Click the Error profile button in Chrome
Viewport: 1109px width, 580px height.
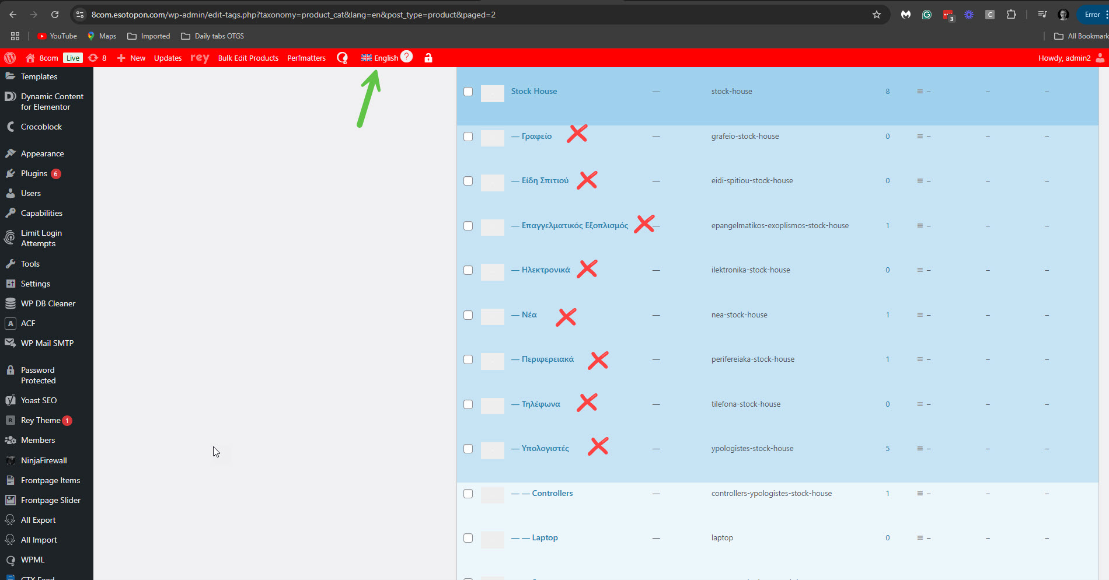pyautogui.click(x=1093, y=15)
